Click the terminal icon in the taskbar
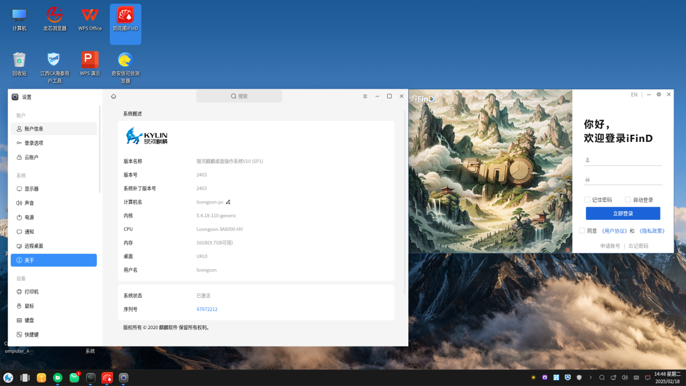Screen dimensions: 686x386 tap(91, 378)
